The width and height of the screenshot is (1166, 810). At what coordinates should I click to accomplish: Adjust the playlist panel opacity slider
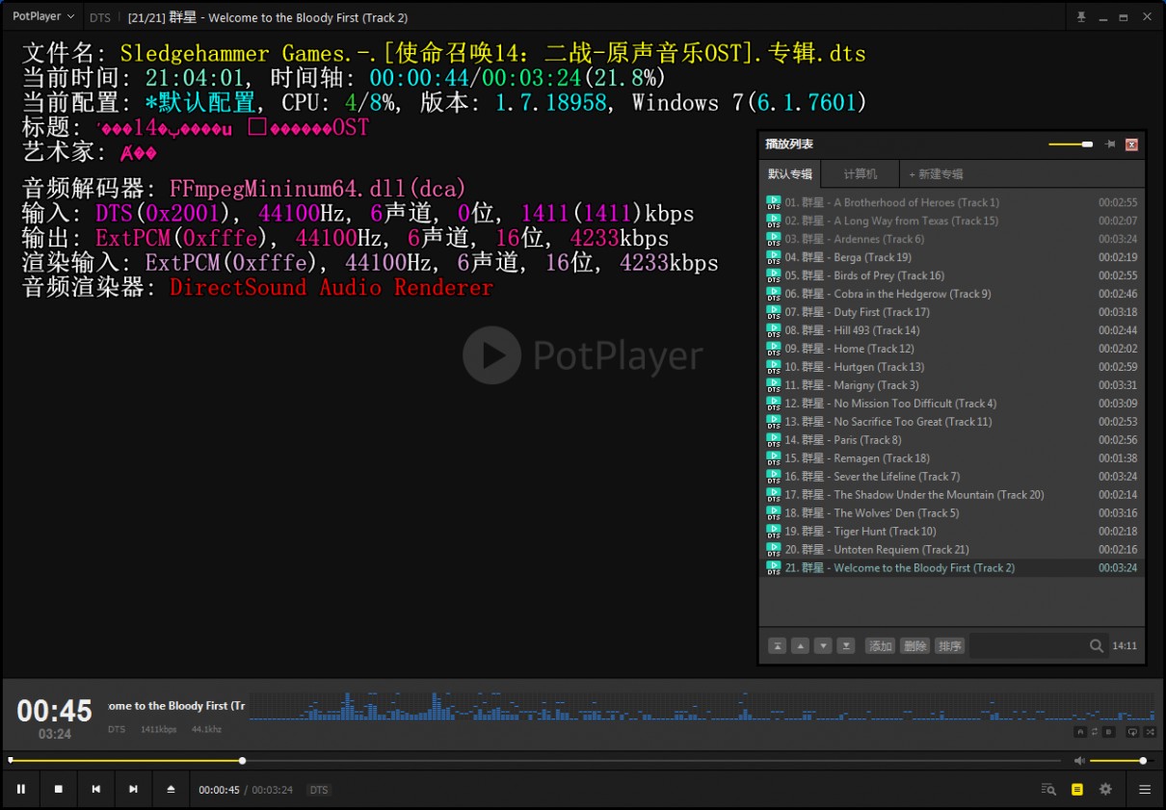[x=1071, y=144]
